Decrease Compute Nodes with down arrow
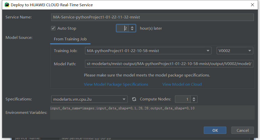Screen dimensions: 260x140 194,101
